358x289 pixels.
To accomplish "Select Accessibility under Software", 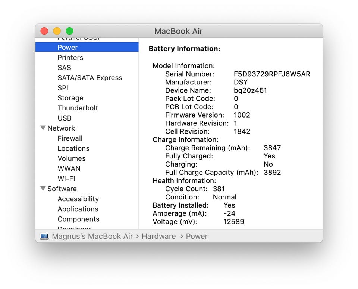I will (x=78, y=199).
